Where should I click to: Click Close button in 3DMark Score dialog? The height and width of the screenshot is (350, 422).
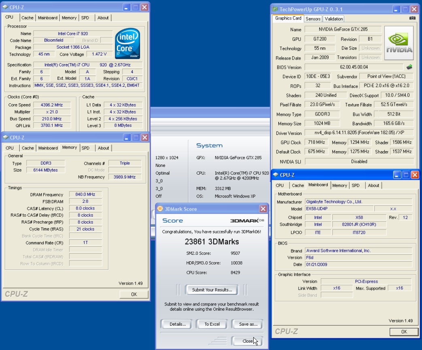point(247,341)
